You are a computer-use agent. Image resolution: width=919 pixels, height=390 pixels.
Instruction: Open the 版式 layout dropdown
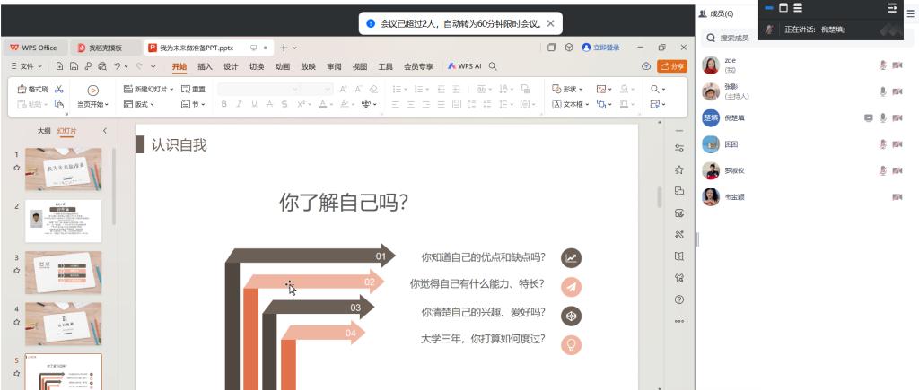coord(139,104)
